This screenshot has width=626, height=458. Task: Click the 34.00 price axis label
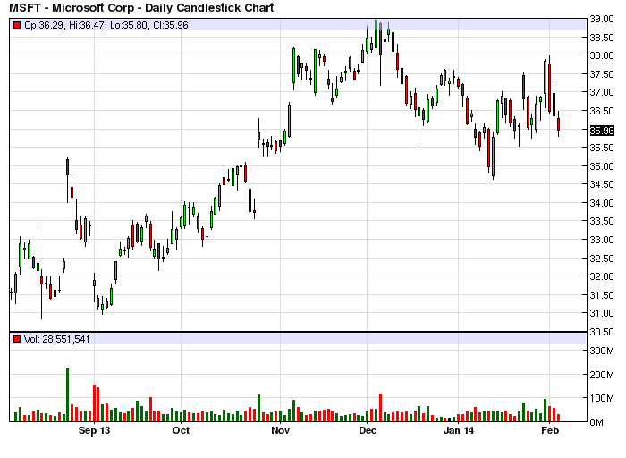point(602,203)
